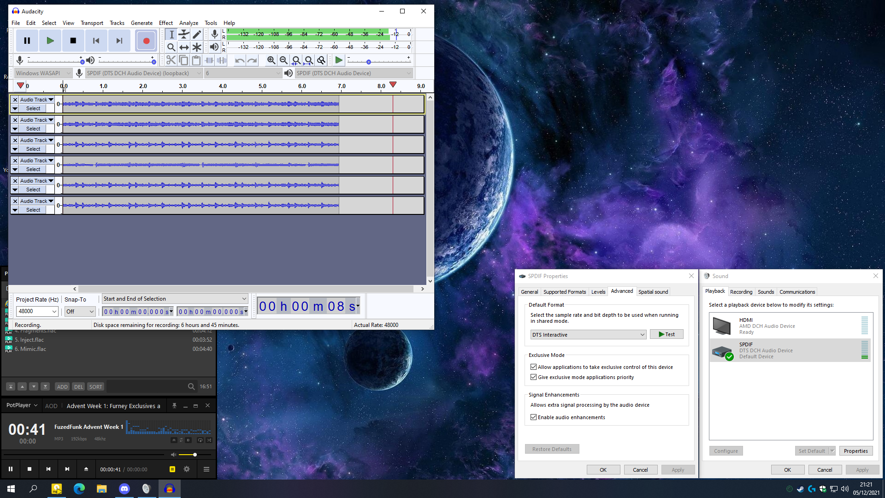Click Fit Project to Width icon

308,60
